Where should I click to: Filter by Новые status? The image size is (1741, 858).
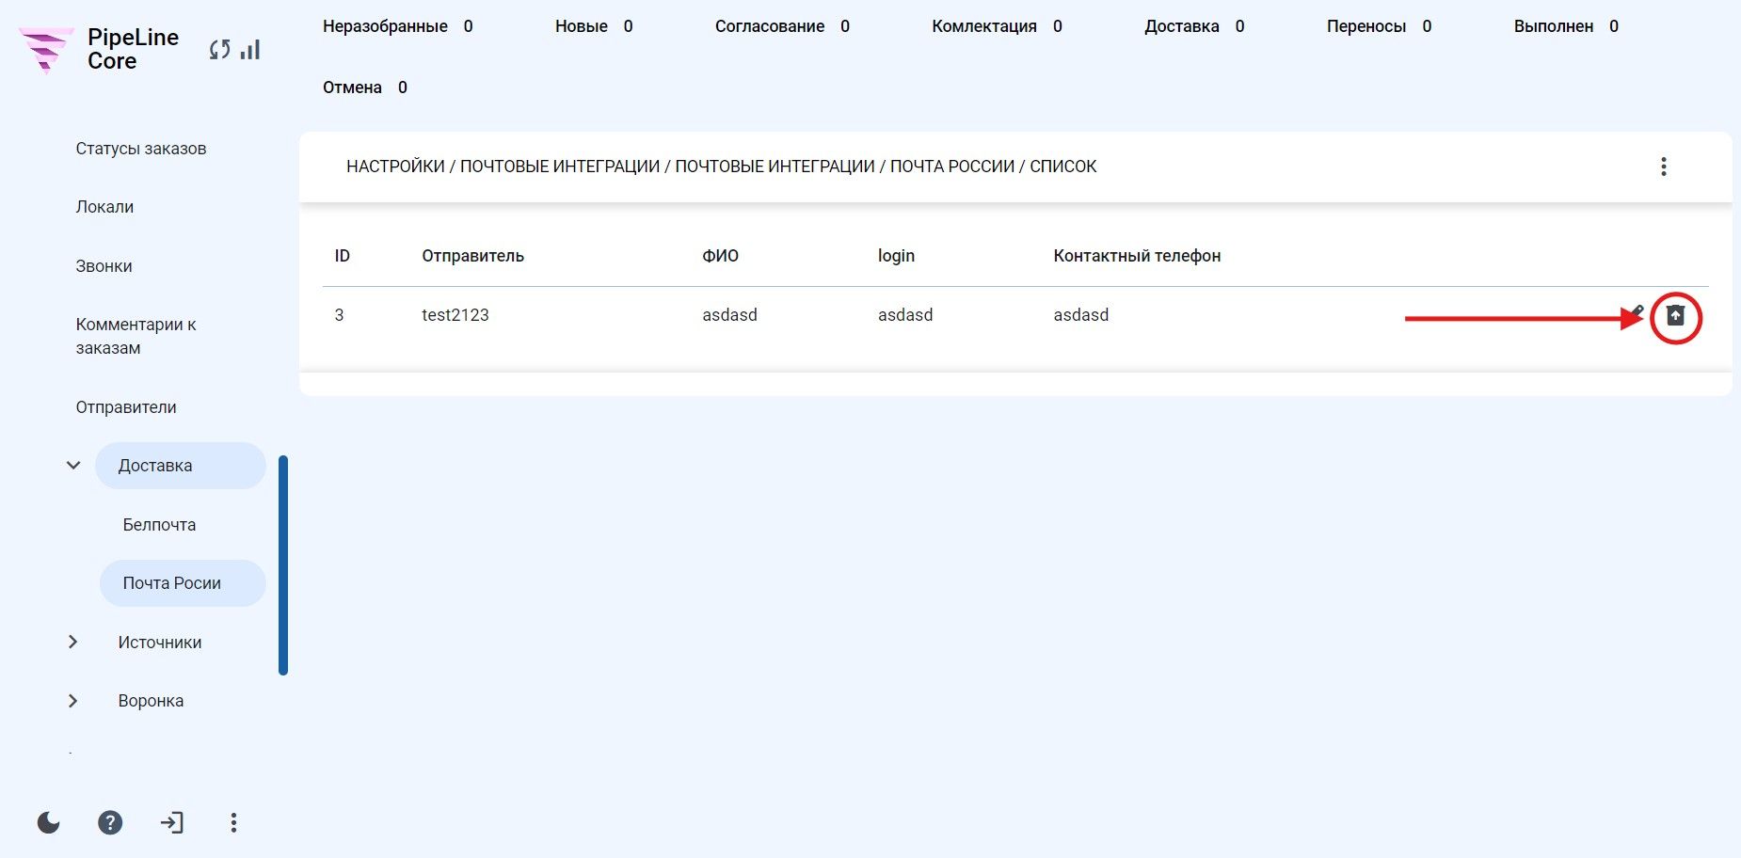point(594,26)
